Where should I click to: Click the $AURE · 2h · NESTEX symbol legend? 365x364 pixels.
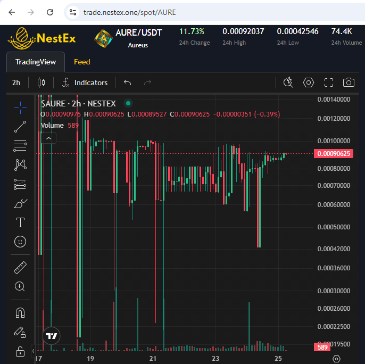78,104
